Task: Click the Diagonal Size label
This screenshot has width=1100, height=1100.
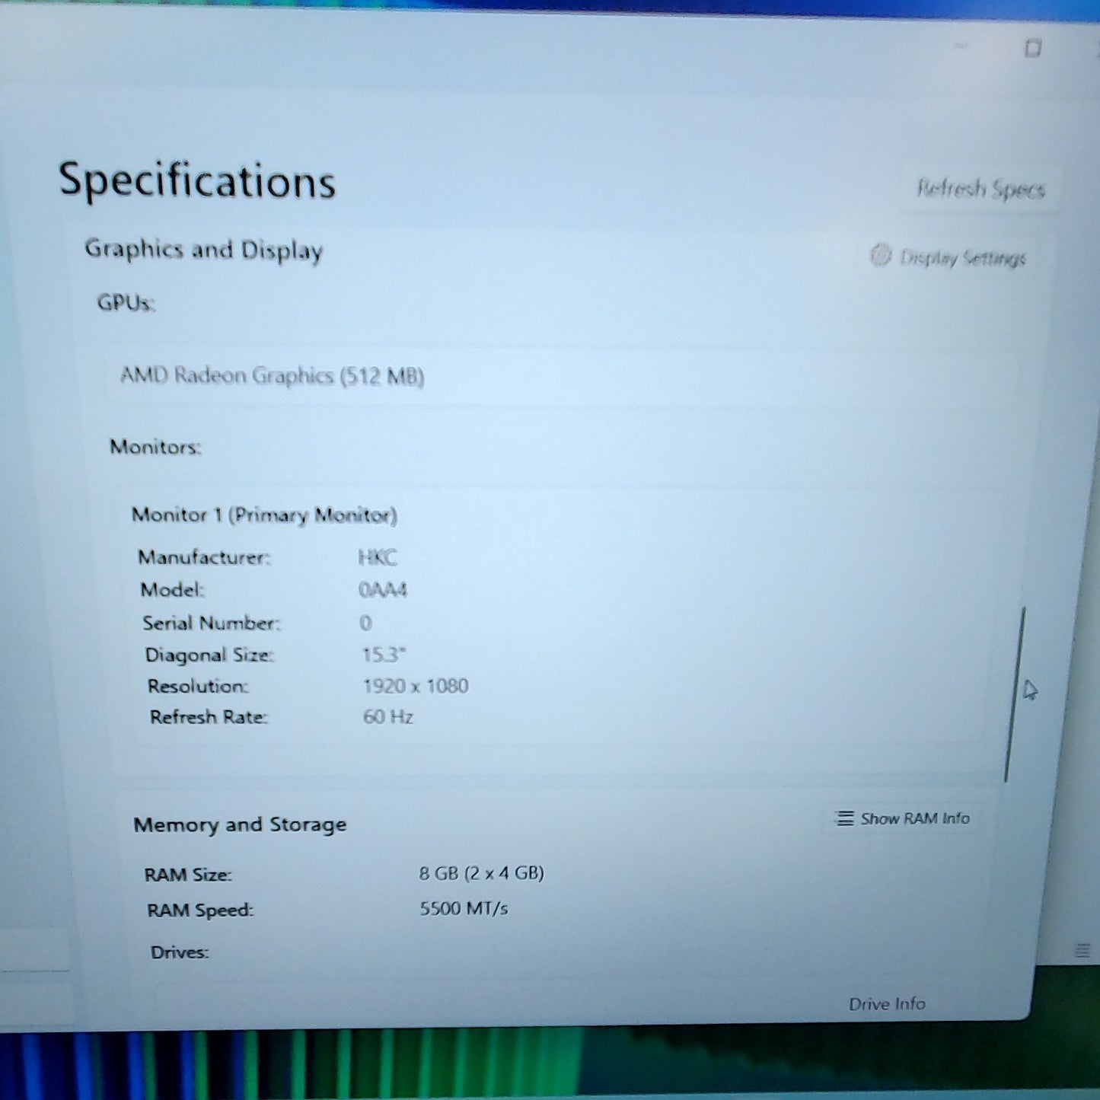Action: (x=209, y=655)
